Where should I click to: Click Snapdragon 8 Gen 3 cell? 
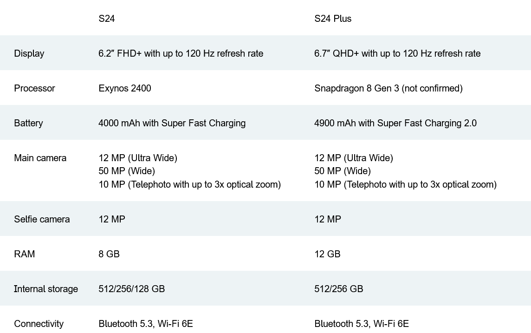click(x=388, y=88)
